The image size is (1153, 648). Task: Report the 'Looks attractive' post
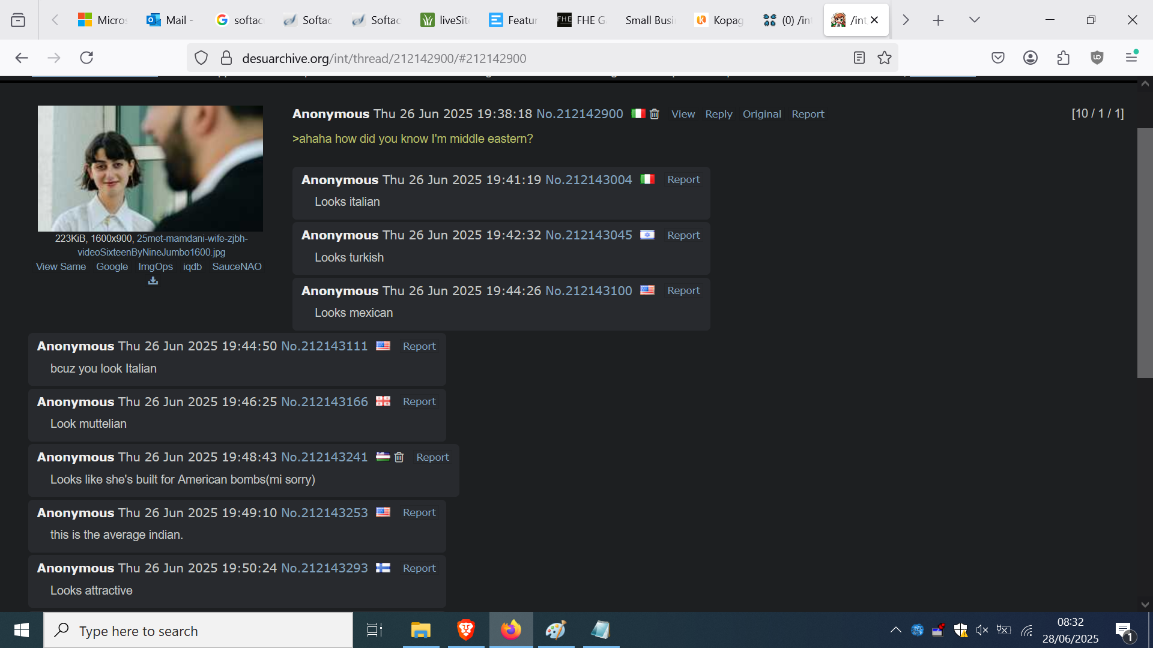419,568
